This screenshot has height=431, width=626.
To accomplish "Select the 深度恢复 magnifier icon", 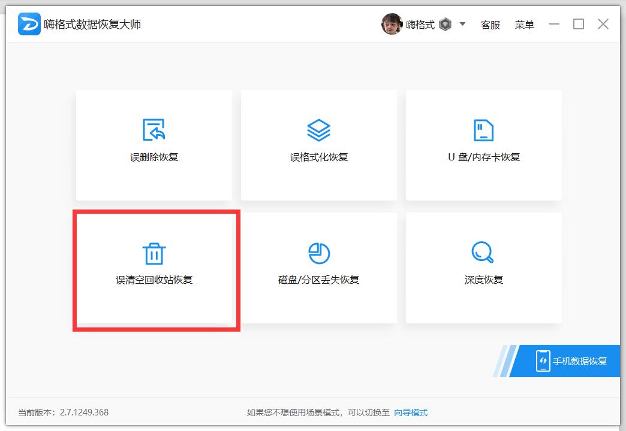I will [483, 252].
